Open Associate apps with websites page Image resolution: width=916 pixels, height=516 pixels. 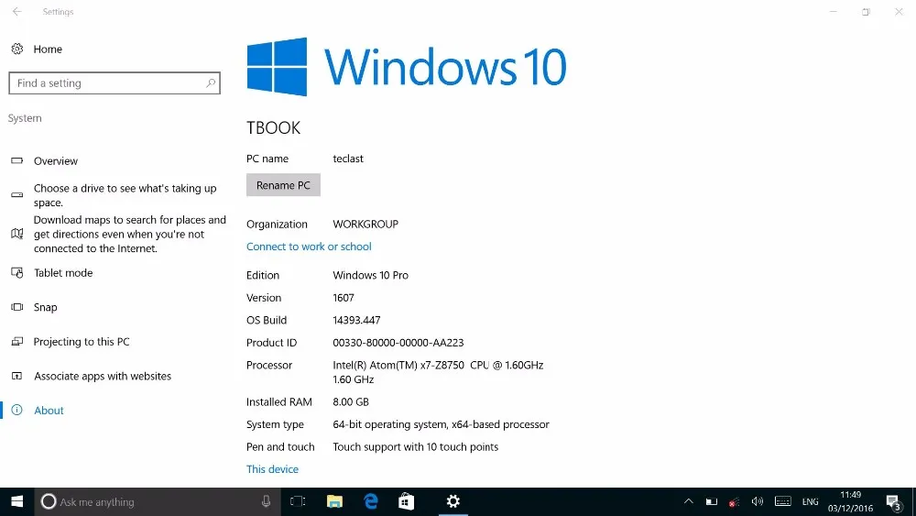[103, 377]
